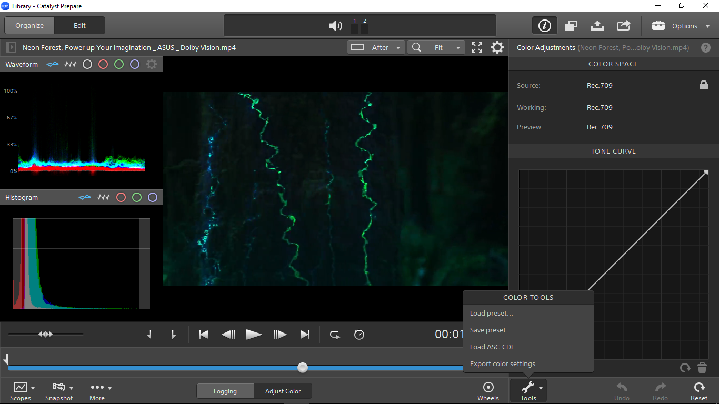This screenshot has height=404, width=719.
Task: Open preview settings gear icon
Action: click(497, 48)
